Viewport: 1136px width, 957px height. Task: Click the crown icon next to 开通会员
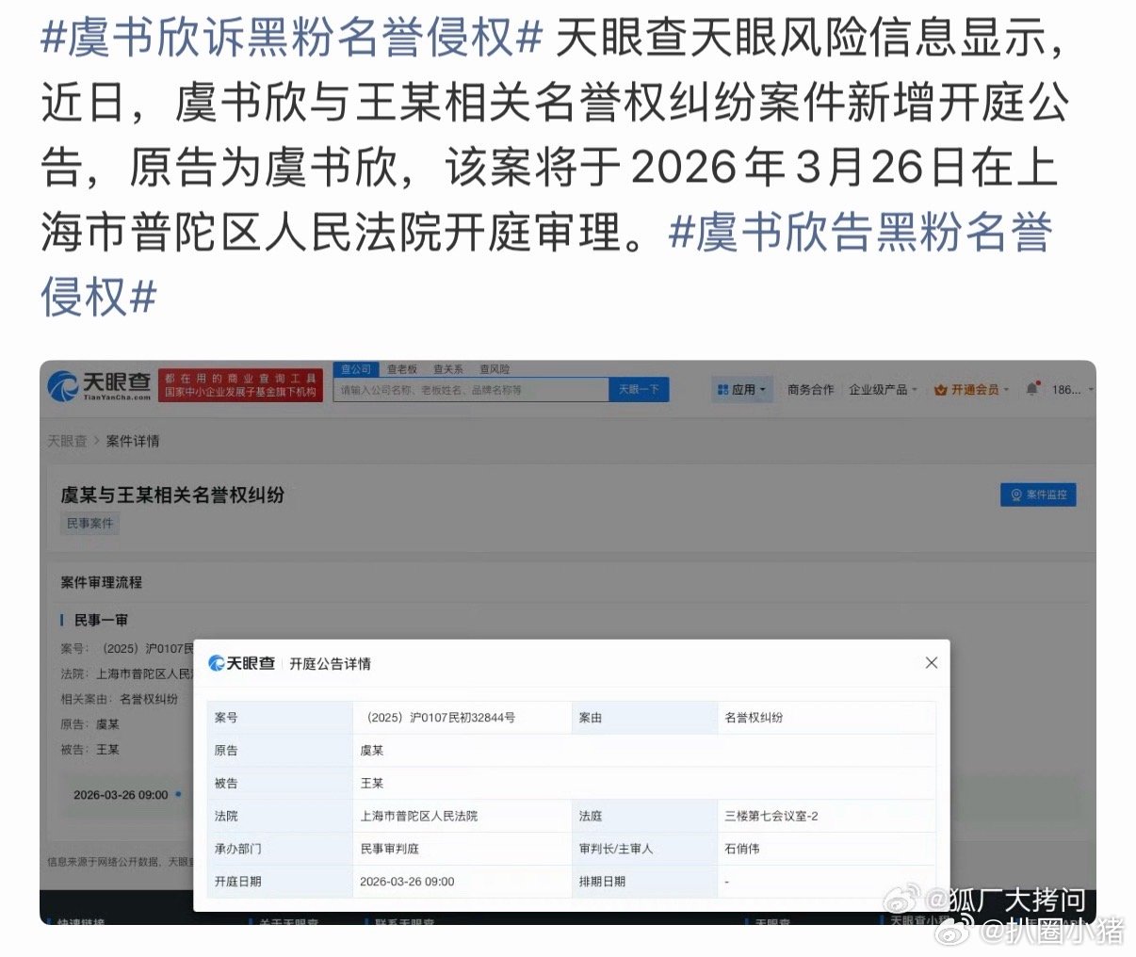(x=939, y=389)
